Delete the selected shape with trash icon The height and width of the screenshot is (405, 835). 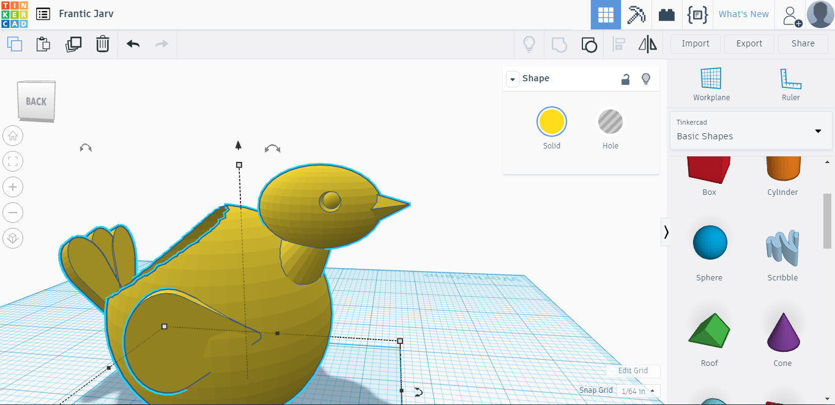[x=103, y=44]
